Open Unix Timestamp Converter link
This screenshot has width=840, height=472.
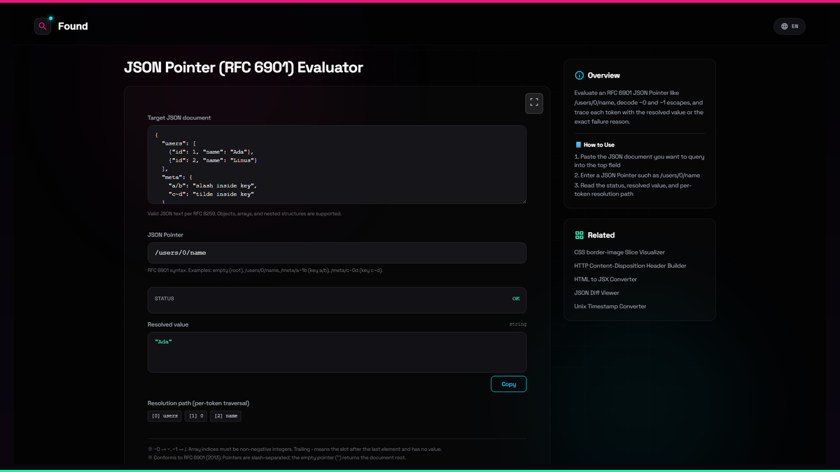click(610, 306)
